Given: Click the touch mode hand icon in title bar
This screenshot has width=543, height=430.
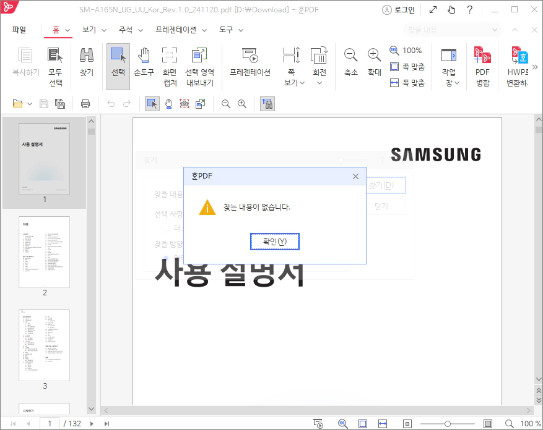Looking at the screenshot, I should [451, 10].
